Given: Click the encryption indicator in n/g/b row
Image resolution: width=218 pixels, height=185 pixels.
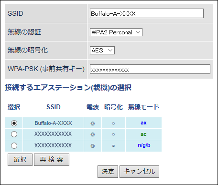Looking at the screenshot, I should (113, 146).
